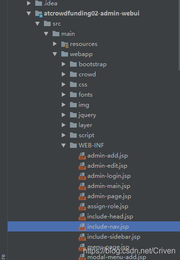Select the file modal-menu-add.jsp
Screen dimensions: 180x260
[117, 258]
